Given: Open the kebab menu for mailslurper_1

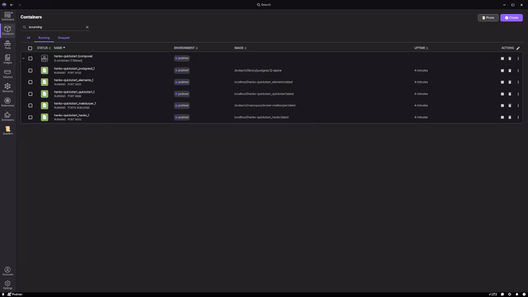Looking at the screenshot, I should coord(518,106).
